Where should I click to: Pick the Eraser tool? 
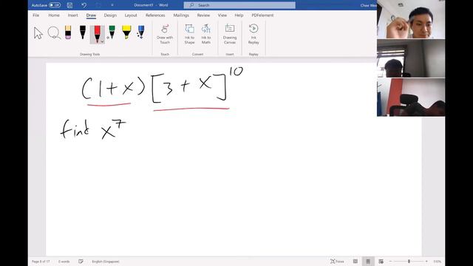pyautogui.click(x=68, y=33)
